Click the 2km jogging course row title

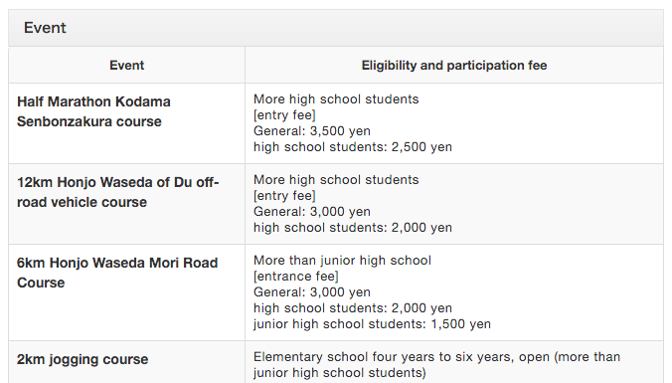83,359
